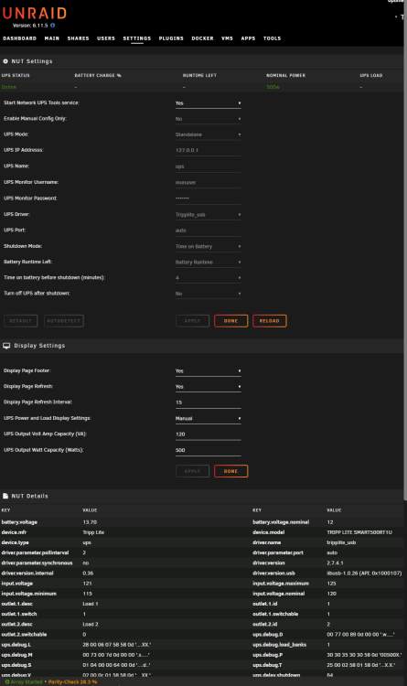Click the Parity-Check 28.3 % status text
The height and width of the screenshot is (686, 407).
pos(72,682)
